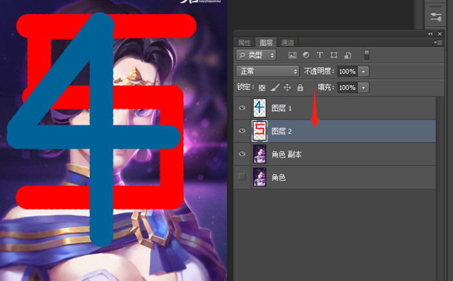The width and height of the screenshot is (453, 281).
Task: Open the 类型 filter type dropdown
Action: [x=257, y=56]
